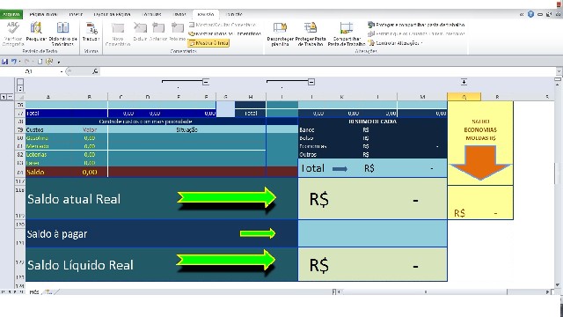Go to the Anterior comment

coord(158,32)
